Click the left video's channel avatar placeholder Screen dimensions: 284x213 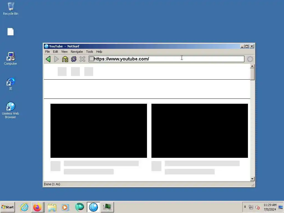55,166
